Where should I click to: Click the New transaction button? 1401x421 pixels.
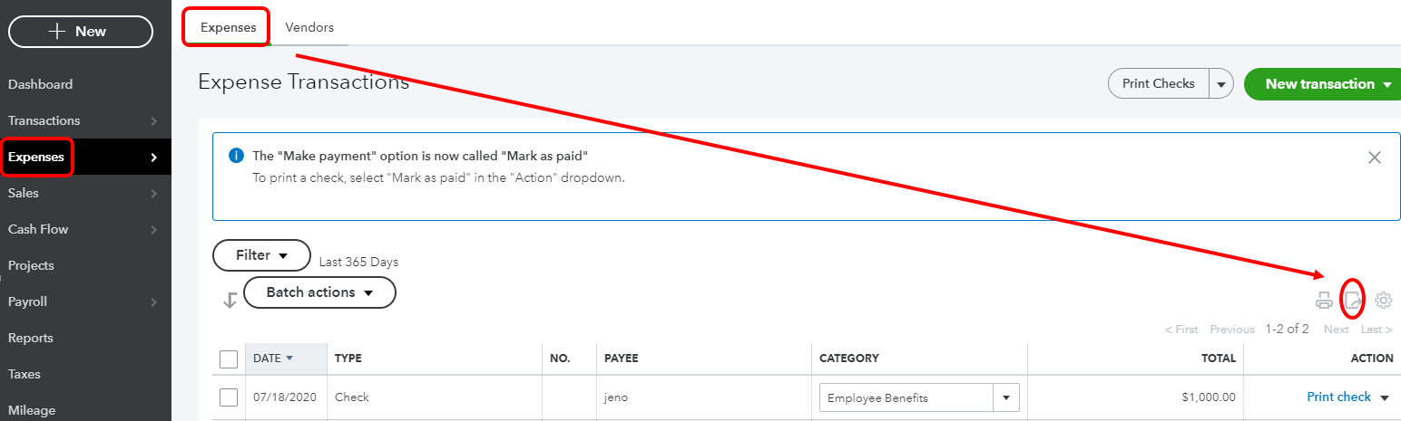[1321, 84]
